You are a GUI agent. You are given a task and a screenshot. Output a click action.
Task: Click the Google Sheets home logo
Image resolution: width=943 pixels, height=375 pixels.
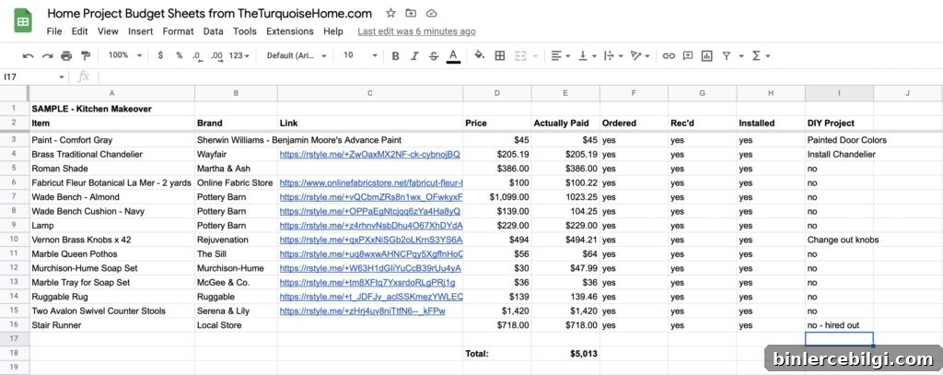click(23, 22)
